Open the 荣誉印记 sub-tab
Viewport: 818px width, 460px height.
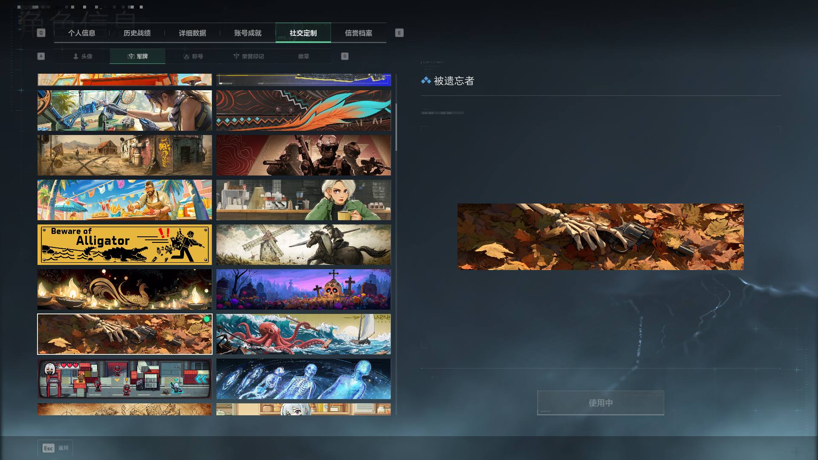[x=248, y=56]
